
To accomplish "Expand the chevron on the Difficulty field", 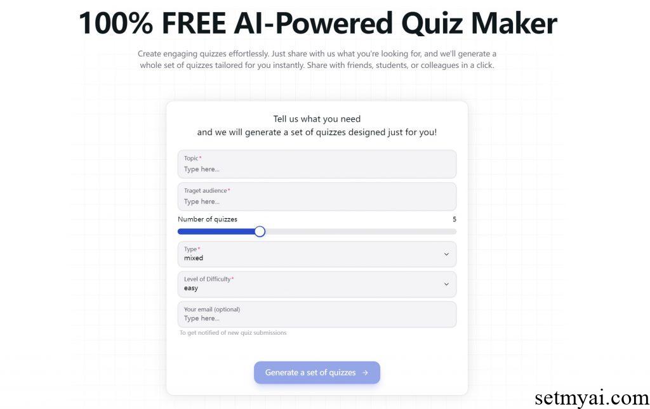I will tap(447, 284).
